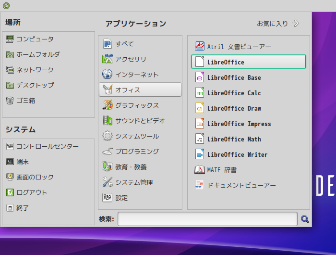Screen dimensions: 336x255
Task: Click the Atril 文書ビューアー text
Action: click(239, 47)
